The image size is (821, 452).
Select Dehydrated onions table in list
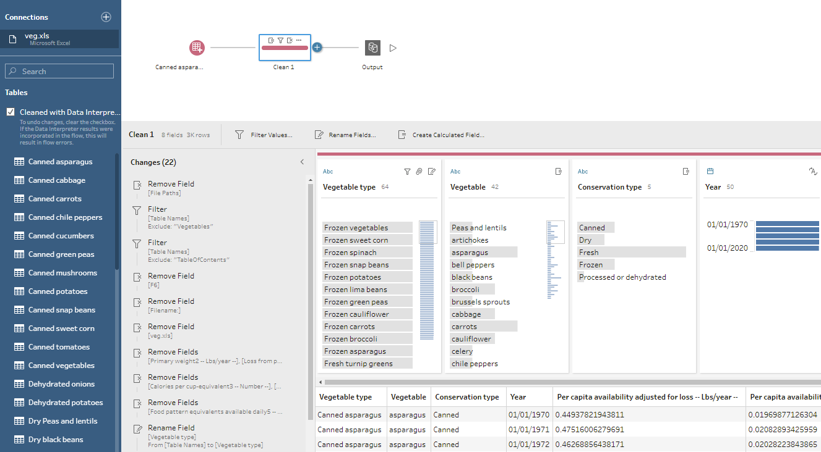61,384
